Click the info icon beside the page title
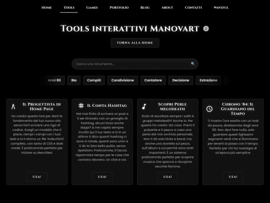Screen dimensions: 270x203 click(x=206, y=29)
